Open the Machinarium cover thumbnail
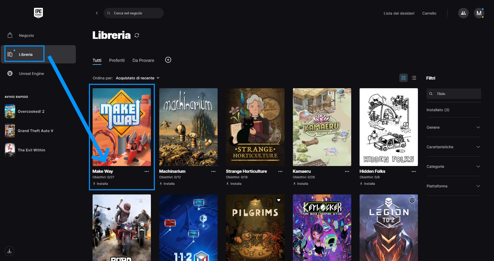The height and width of the screenshot is (261, 494). 188,127
